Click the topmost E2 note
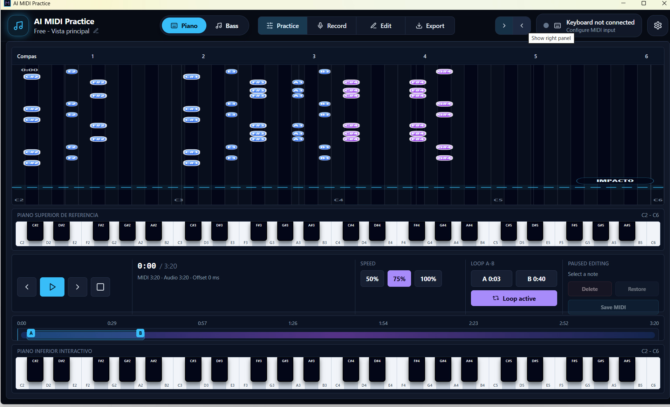The width and height of the screenshot is (670, 407). coord(72,72)
